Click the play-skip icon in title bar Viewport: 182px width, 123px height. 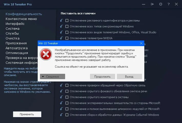tap(152, 4)
